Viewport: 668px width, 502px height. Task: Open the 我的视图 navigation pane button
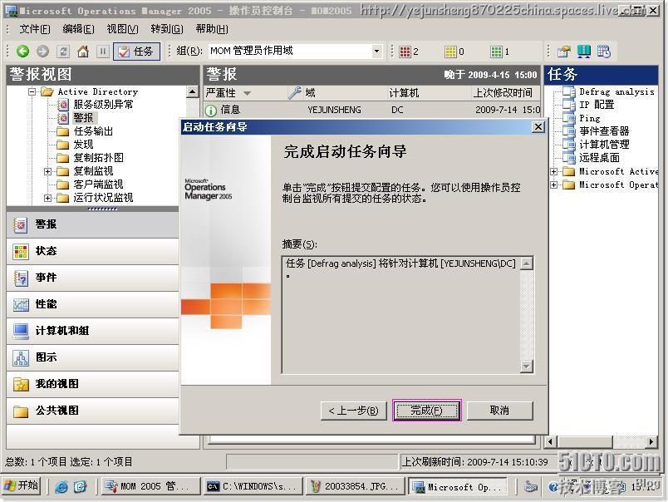(93, 384)
